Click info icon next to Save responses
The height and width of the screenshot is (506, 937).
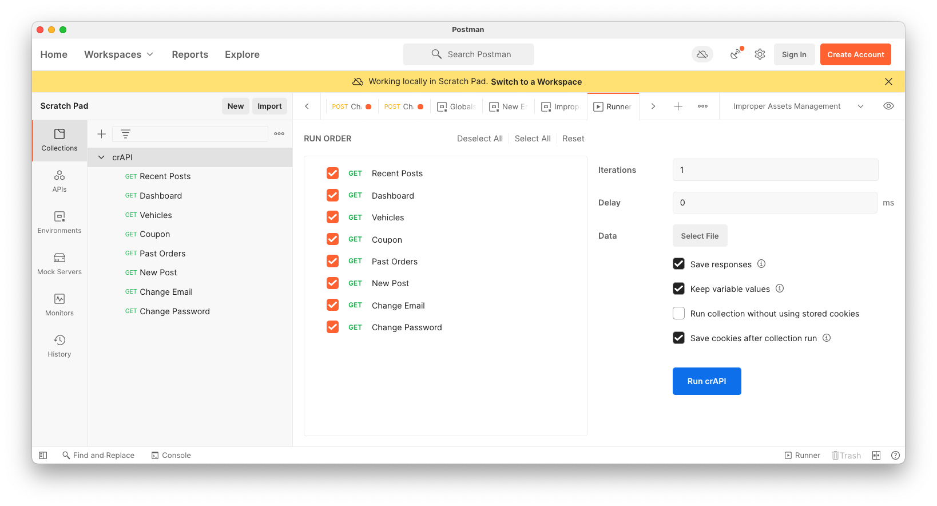point(761,264)
